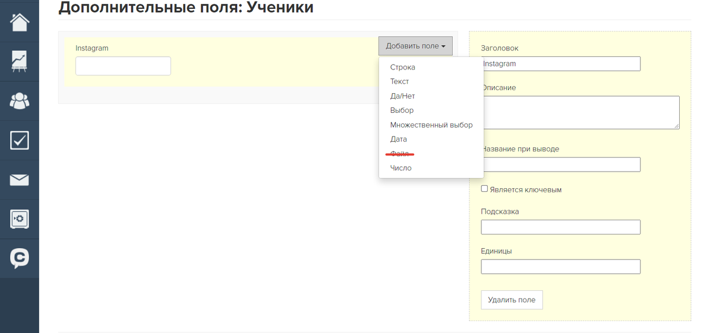Choose "Множественный выбор" field type
The image size is (713, 333).
coord(431,125)
